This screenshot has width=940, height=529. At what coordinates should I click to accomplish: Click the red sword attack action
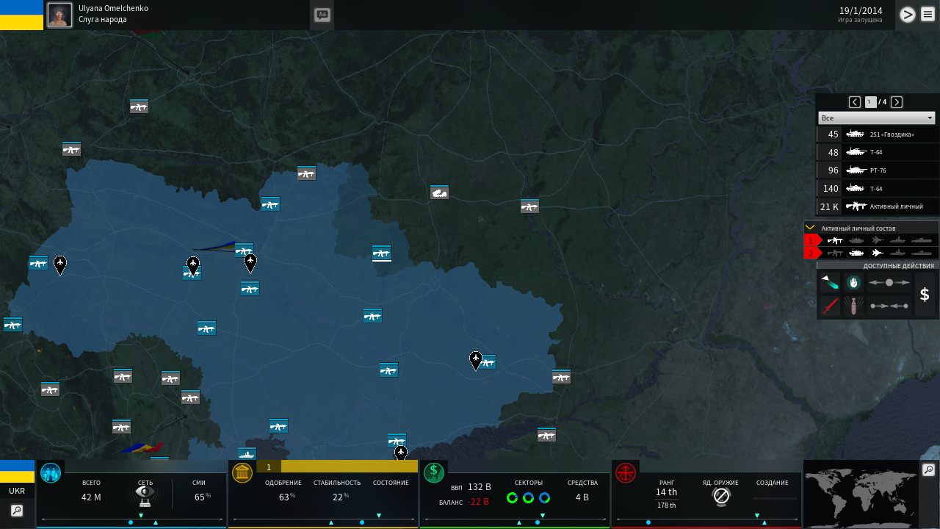830,306
